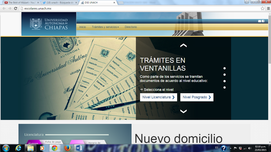271x152 pixels.
Task: Click the slider down chevron arrow
Action: [x=183, y=111]
